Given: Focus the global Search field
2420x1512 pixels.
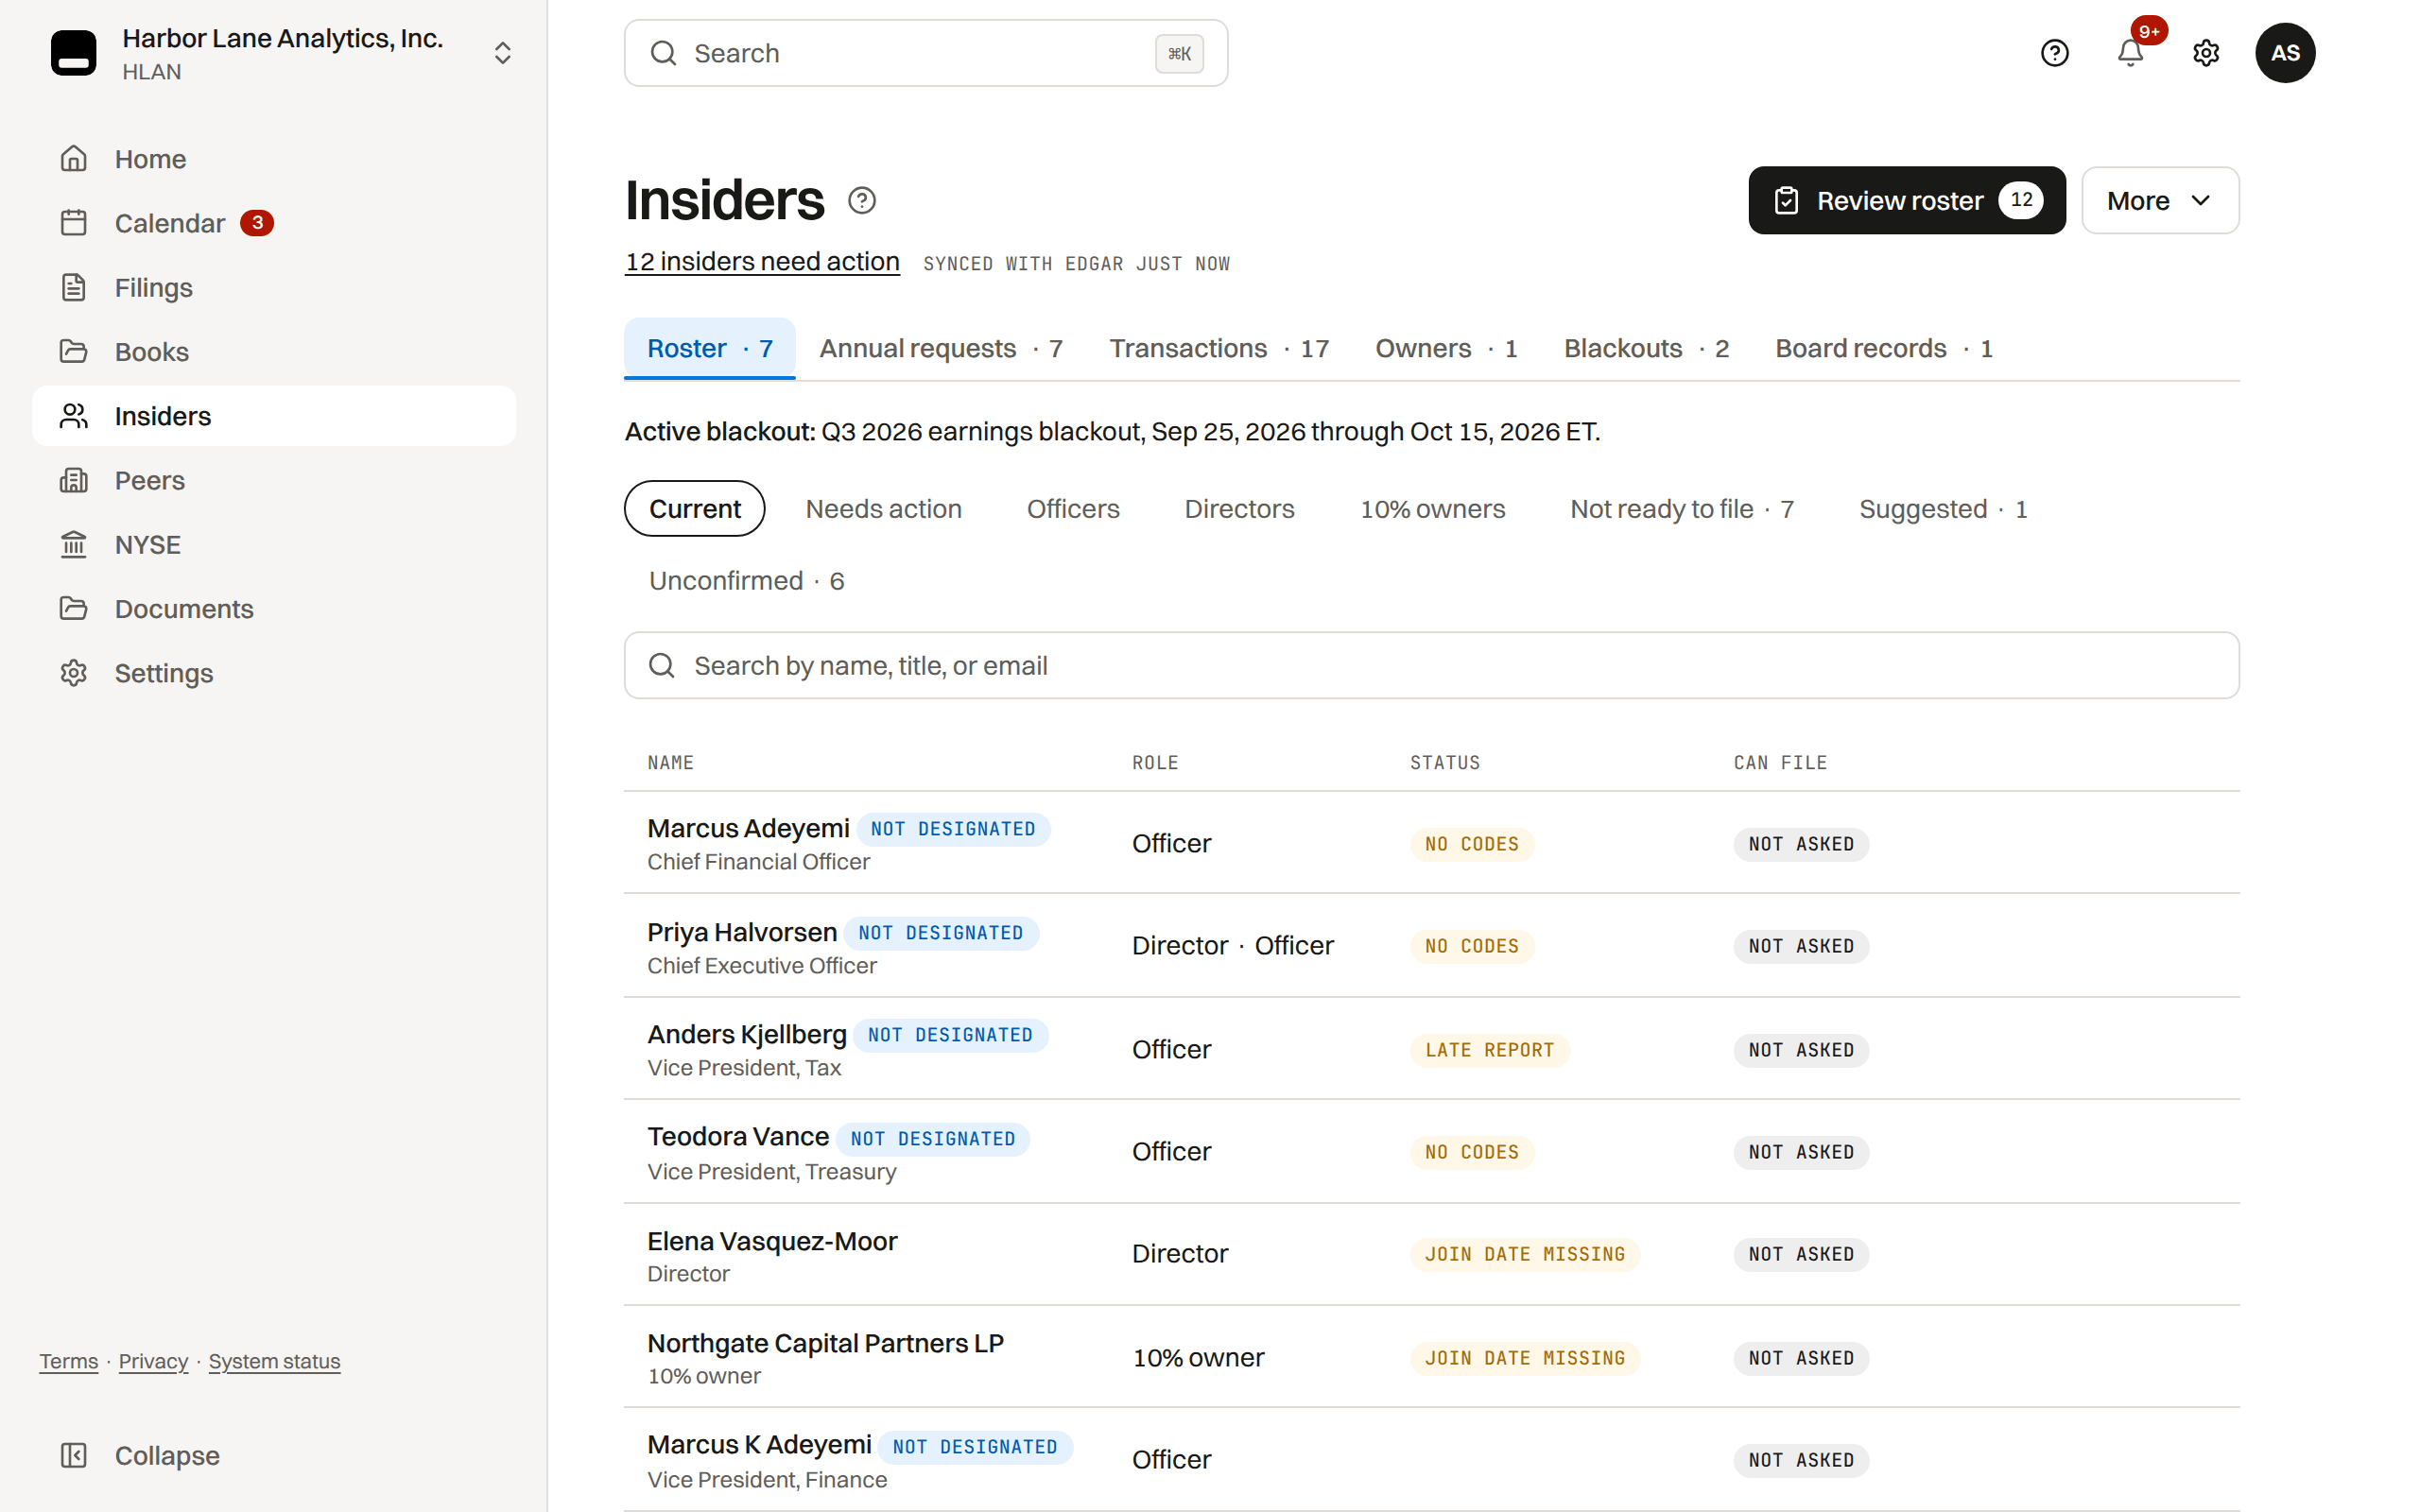Looking at the screenshot, I should click(x=925, y=53).
